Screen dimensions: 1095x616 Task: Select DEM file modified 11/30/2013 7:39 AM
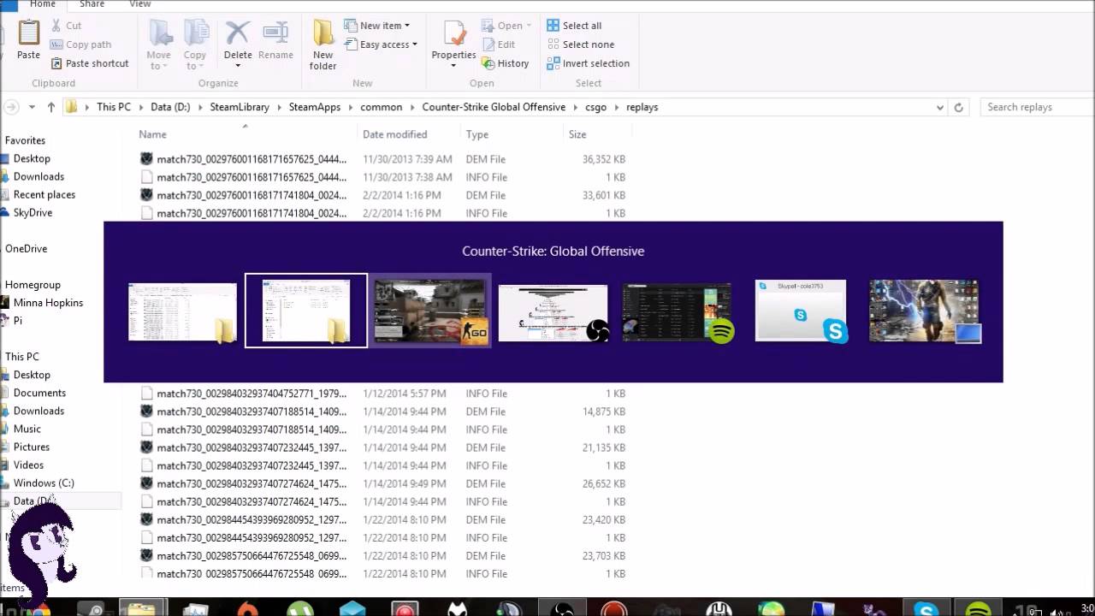point(383,159)
